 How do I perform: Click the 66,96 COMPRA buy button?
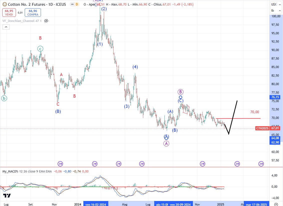coord(33,13)
